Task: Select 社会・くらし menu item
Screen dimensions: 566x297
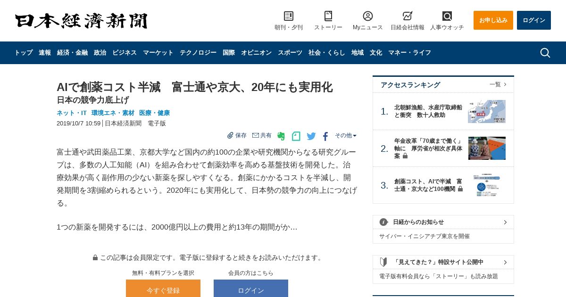Action: pos(327,53)
